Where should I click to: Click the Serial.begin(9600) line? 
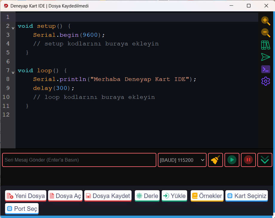(69, 35)
